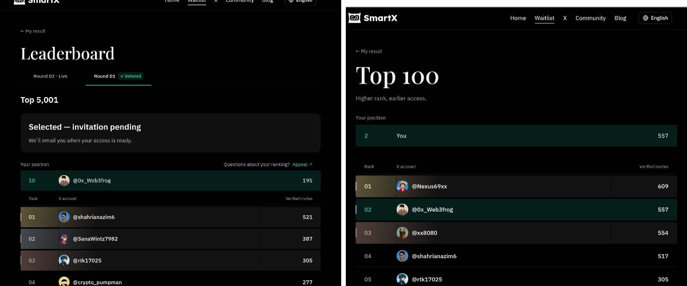Screen dimensions: 687x286
Task: Select the @xx8080 account name
Action: pyautogui.click(x=425, y=233)
